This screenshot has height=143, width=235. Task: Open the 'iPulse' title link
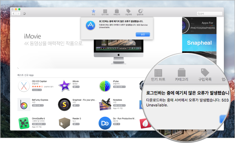pos(116,81)
